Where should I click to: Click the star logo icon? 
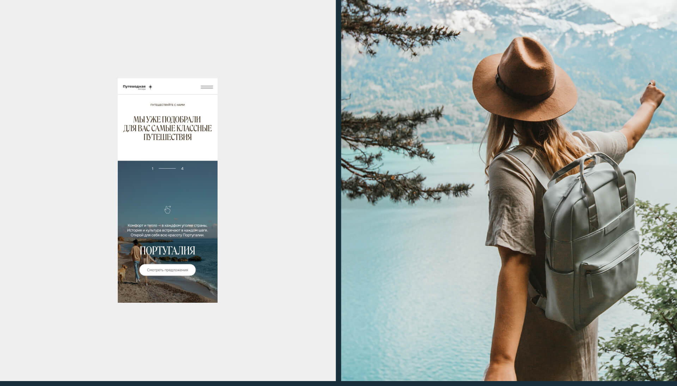click(150, 87)
